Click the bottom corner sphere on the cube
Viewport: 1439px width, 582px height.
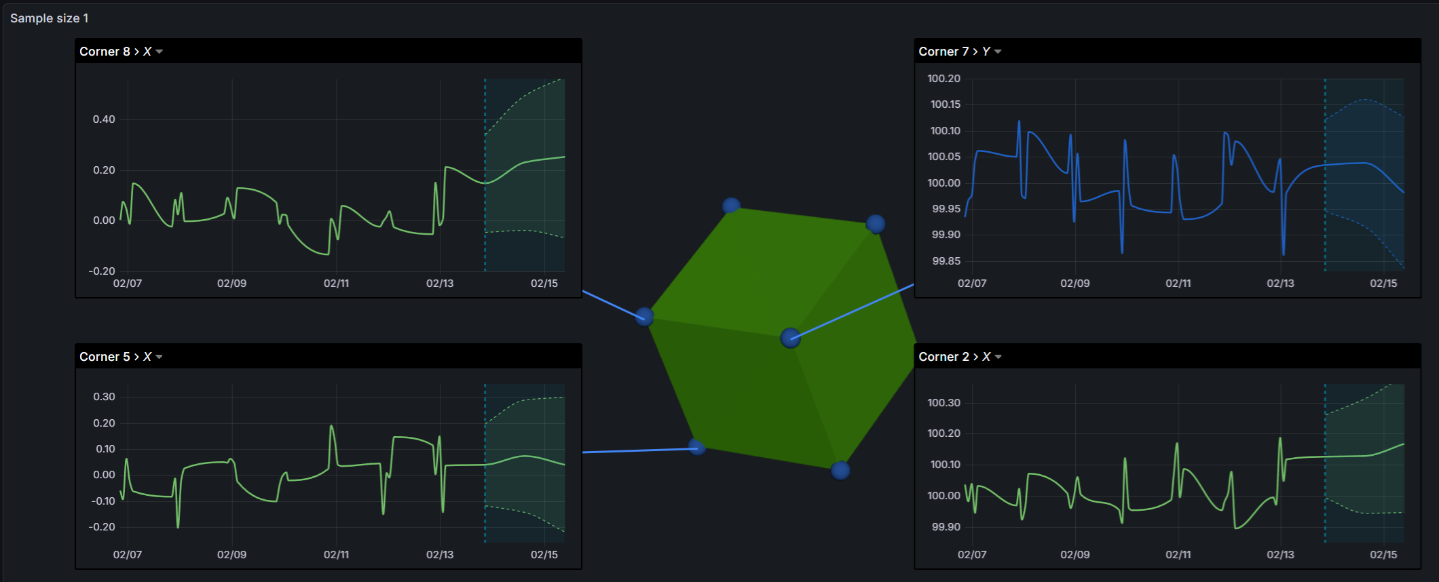[840, 470]
